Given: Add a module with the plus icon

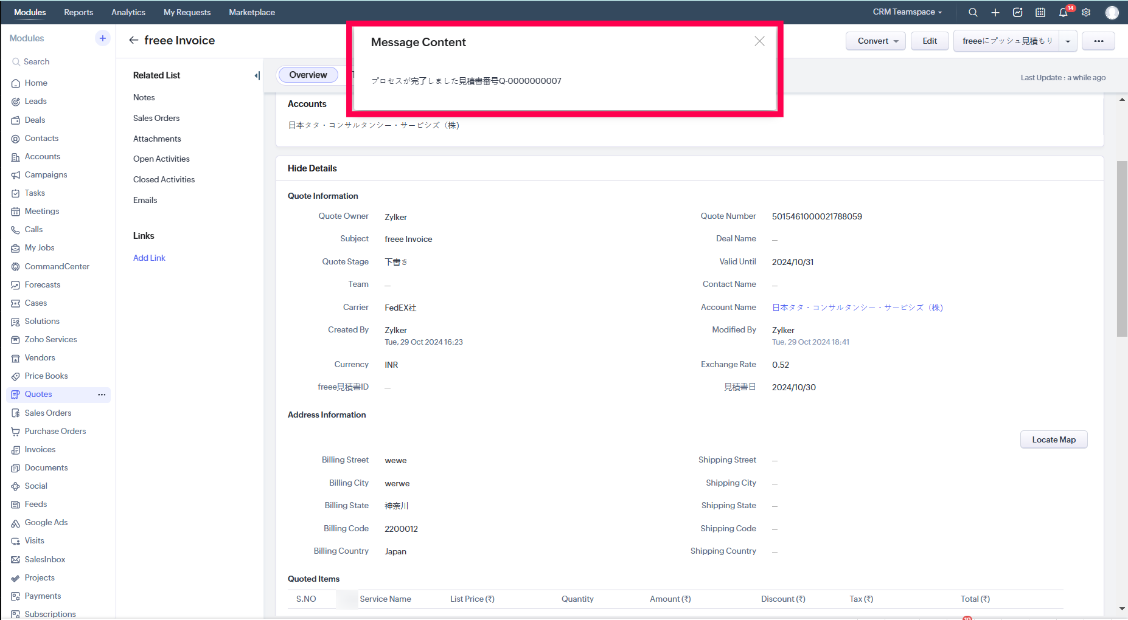Looking at the screenshot, I should 103,38.
